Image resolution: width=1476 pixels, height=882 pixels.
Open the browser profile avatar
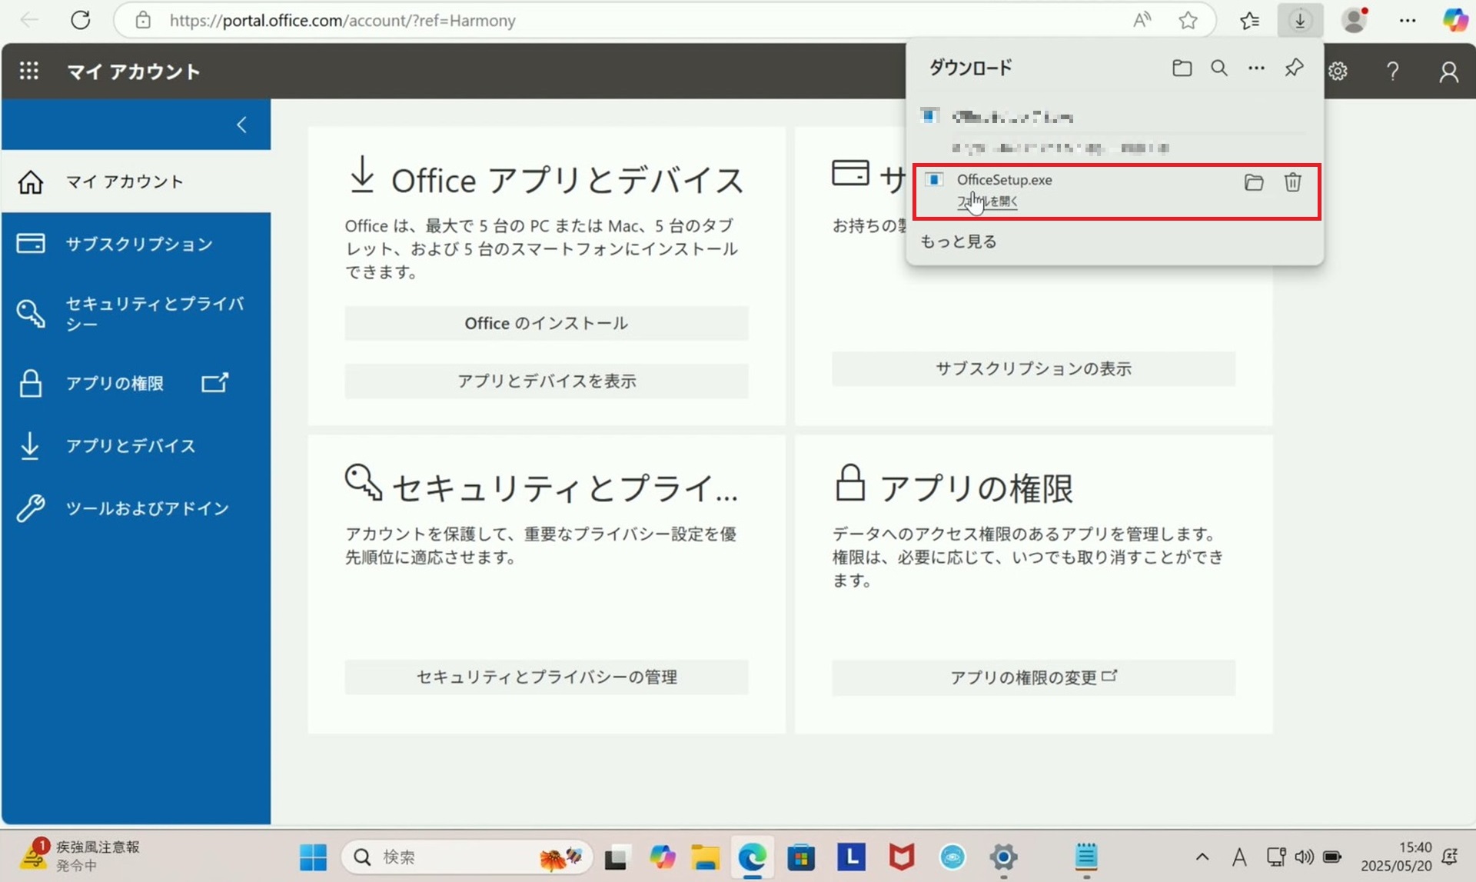pyautogui.click(x=1354, y=20)
